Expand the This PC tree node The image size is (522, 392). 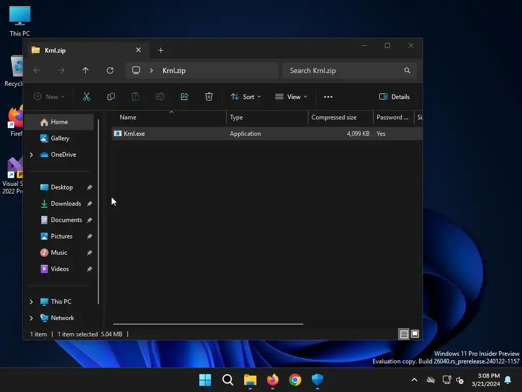pos(31,302)
